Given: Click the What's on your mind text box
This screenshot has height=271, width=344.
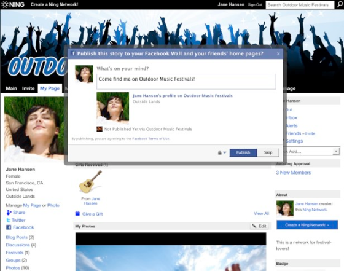Looking at the screenshot, I should click(186, 82).
